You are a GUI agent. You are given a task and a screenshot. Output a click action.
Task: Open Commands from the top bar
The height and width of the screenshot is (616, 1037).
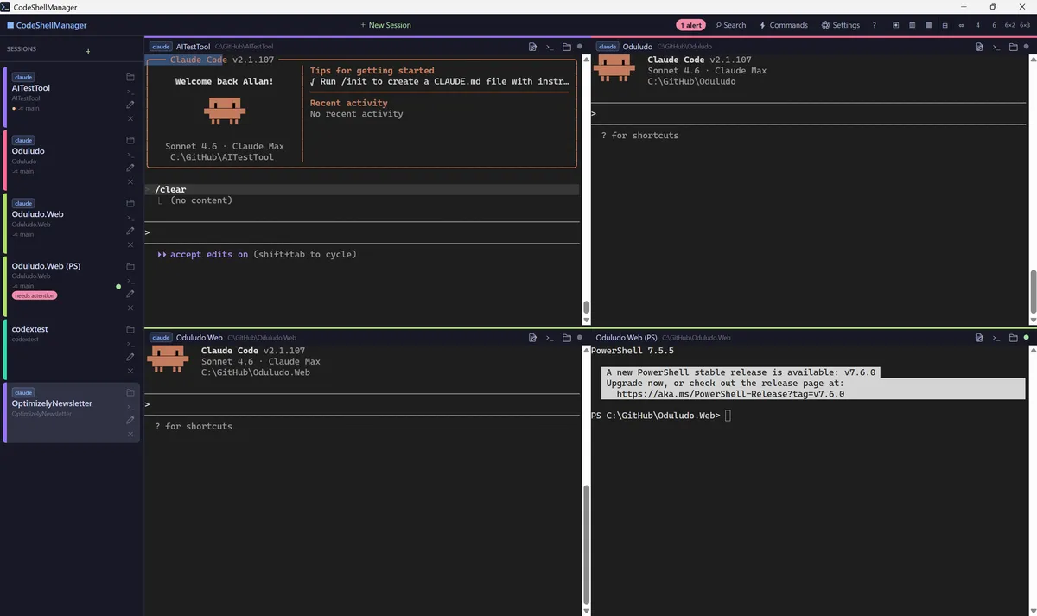point(783,25)
